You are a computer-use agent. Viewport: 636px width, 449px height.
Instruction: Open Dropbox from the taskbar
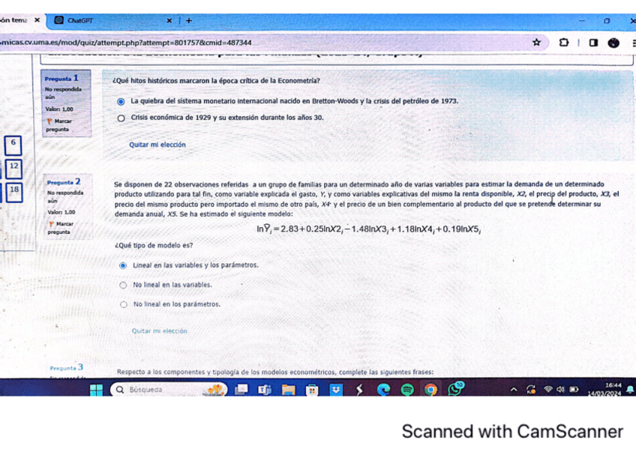tap(336, 390)
